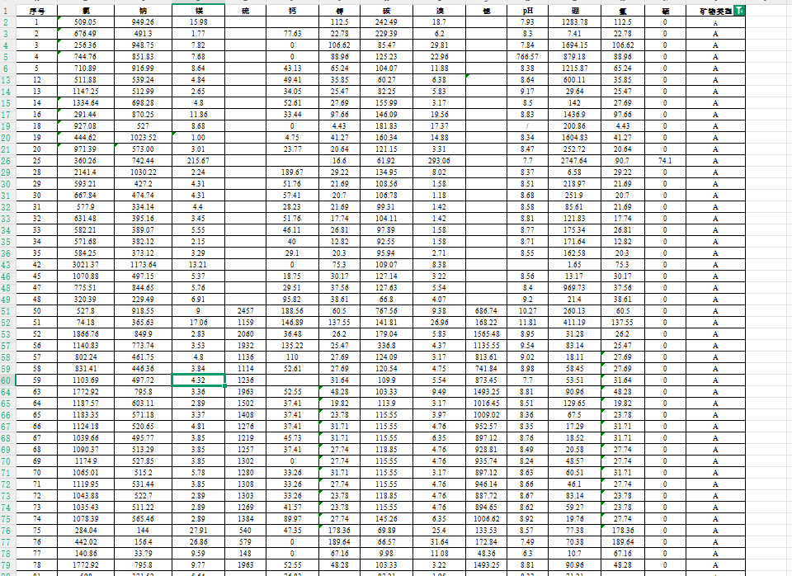Click cell with value 767.56

tap(386, 311)
